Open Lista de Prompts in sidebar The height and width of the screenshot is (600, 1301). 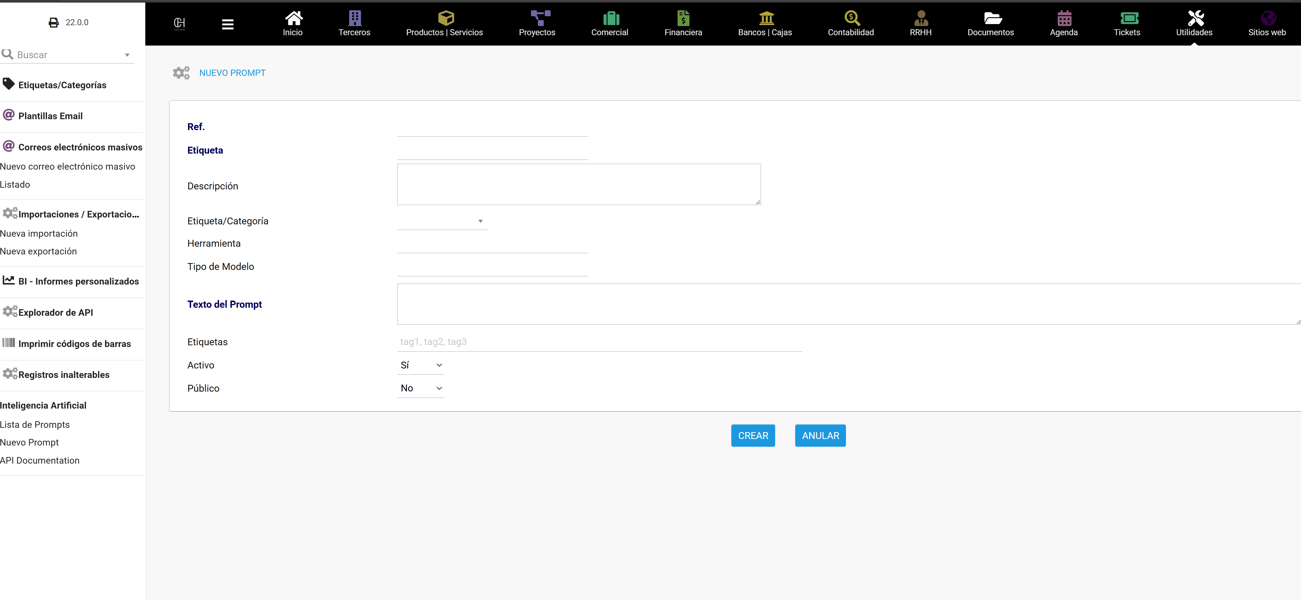click(35, 425)
